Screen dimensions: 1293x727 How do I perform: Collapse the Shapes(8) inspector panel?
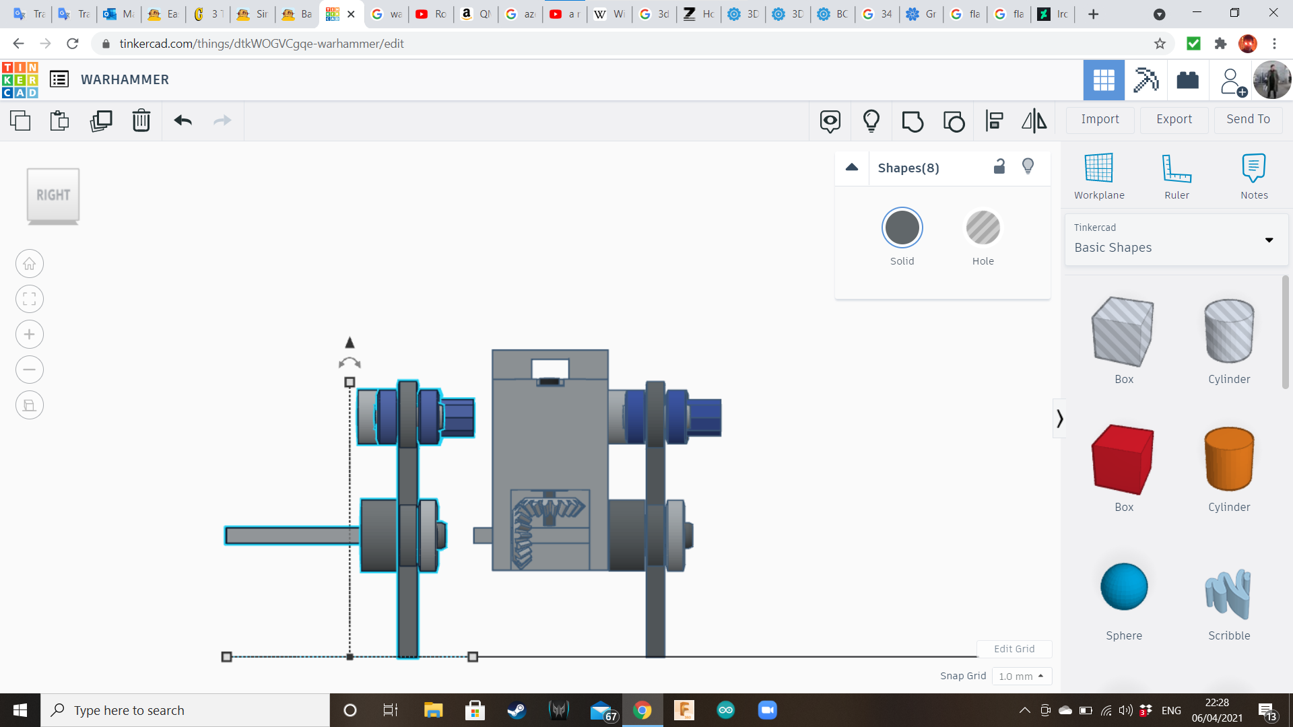pos(852,168)
